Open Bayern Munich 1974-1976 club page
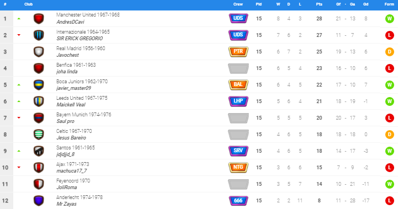This screenshot has width=398, height=209. click(84, 115)
